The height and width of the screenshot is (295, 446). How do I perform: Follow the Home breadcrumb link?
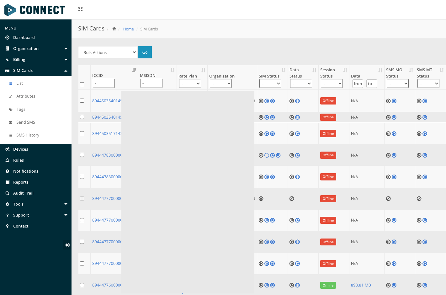point(128,29)
